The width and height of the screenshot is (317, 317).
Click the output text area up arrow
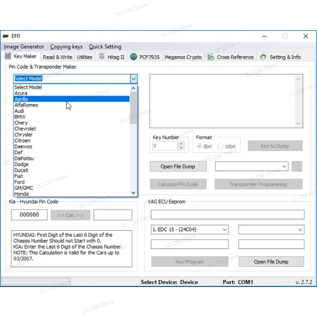pos(298,79)
